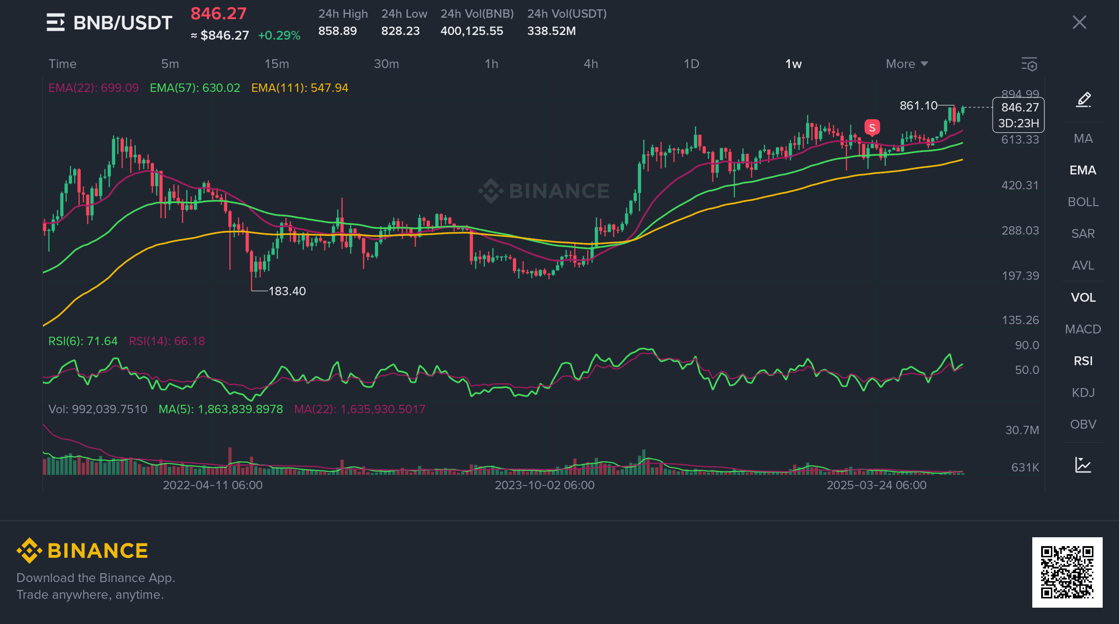Click the RSI(14): 66.18 legend
Viewport: 1119px width, 624px height.
(x=167, y=341)
